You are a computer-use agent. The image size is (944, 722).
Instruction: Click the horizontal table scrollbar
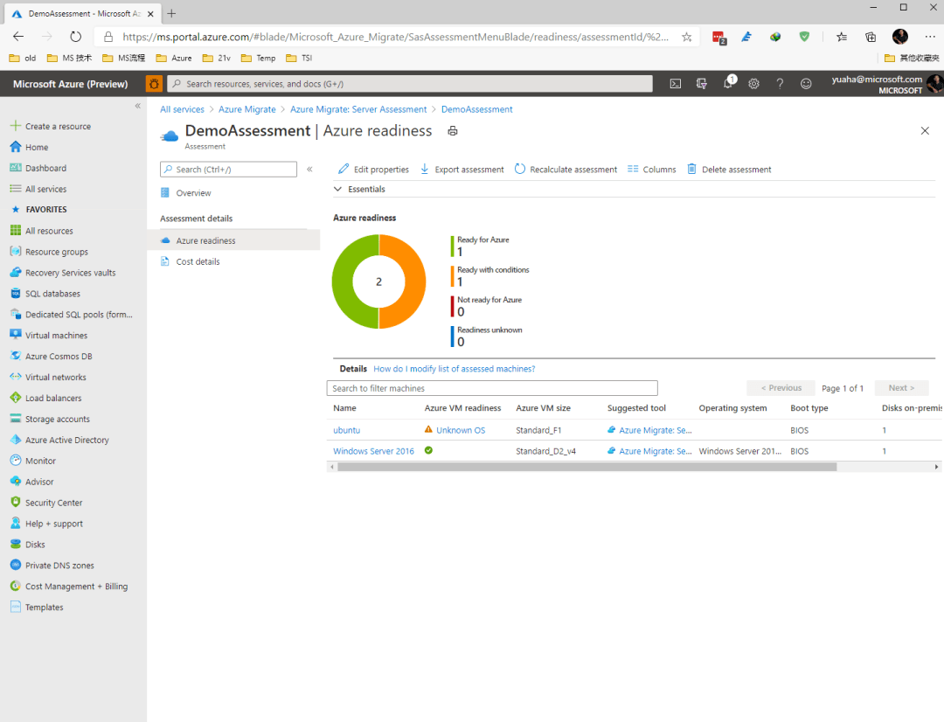(587, 467)
